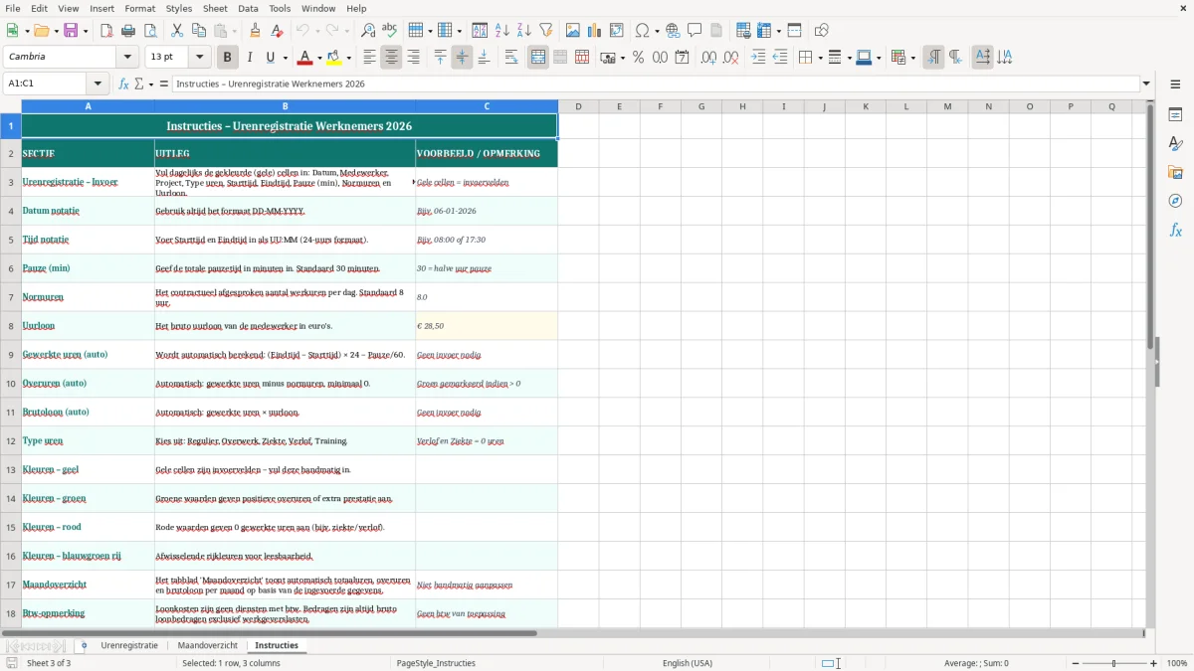Click English (USA) language in status bar
The height and width of the screenshot is (671, 1194).
688,663
